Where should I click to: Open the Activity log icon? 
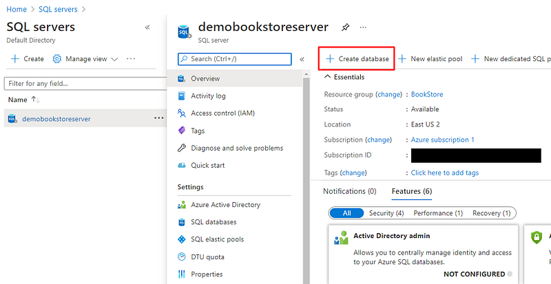point(181,96)
